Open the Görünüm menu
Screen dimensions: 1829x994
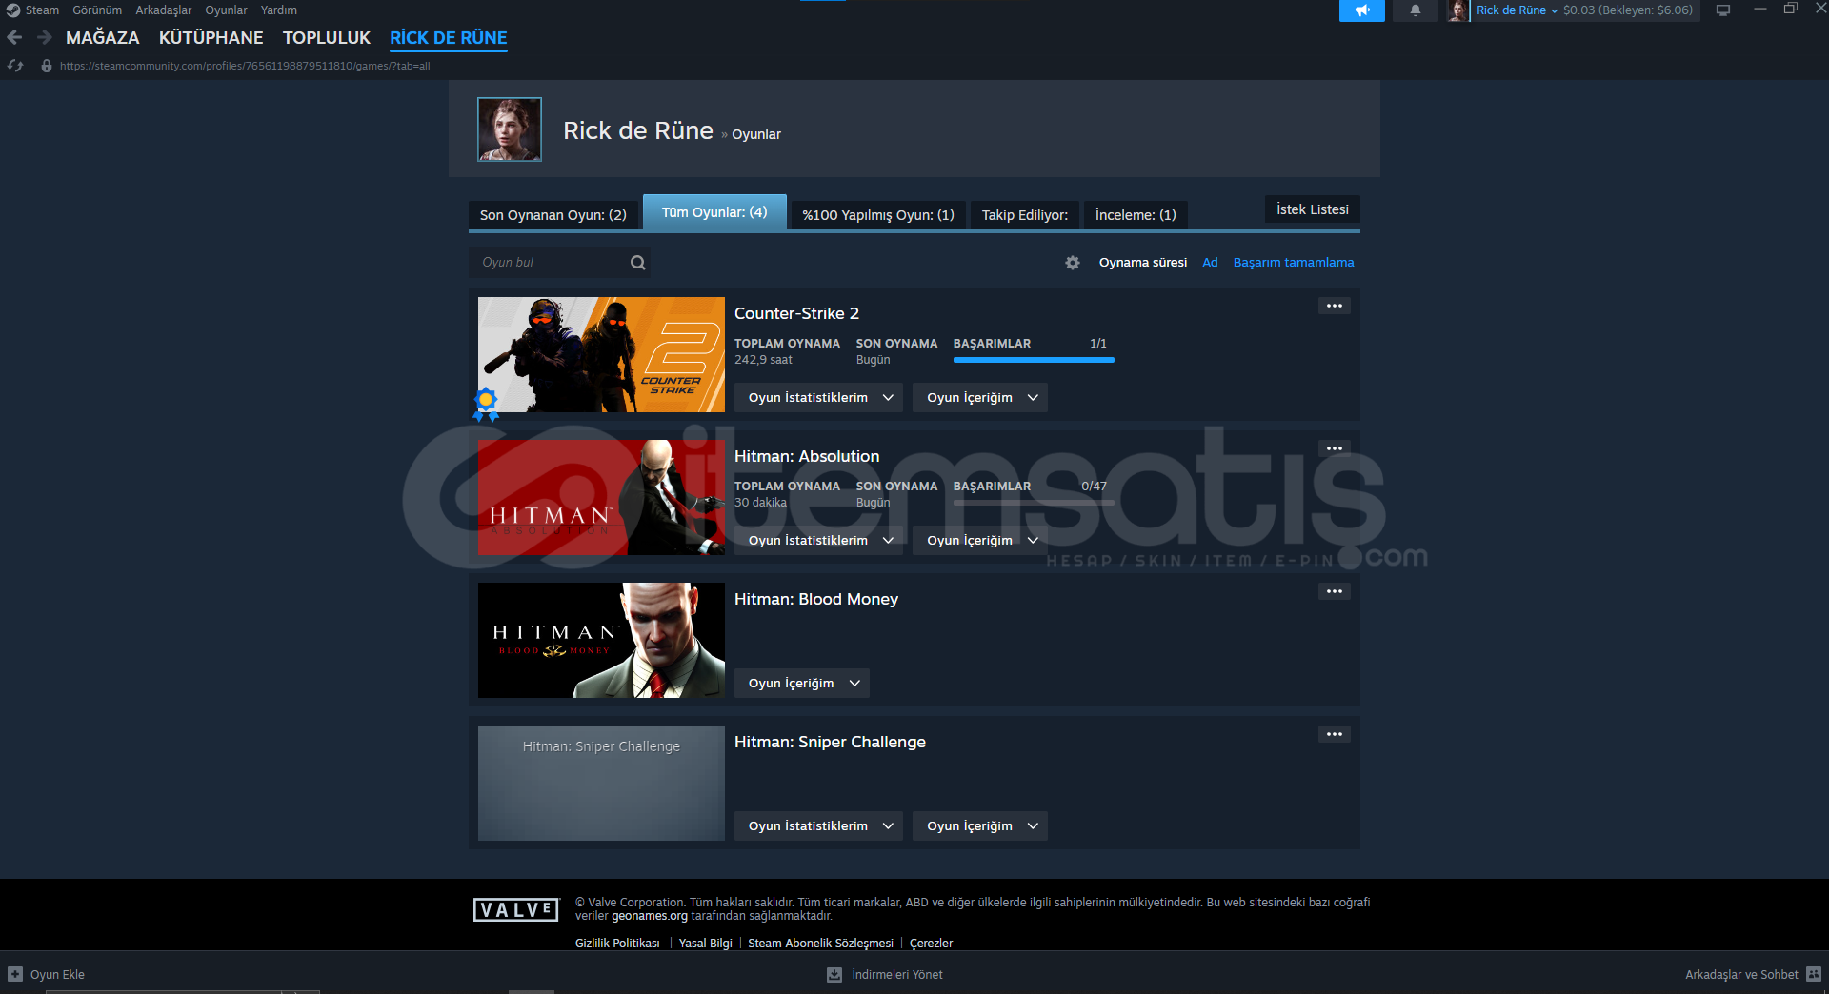97,10
